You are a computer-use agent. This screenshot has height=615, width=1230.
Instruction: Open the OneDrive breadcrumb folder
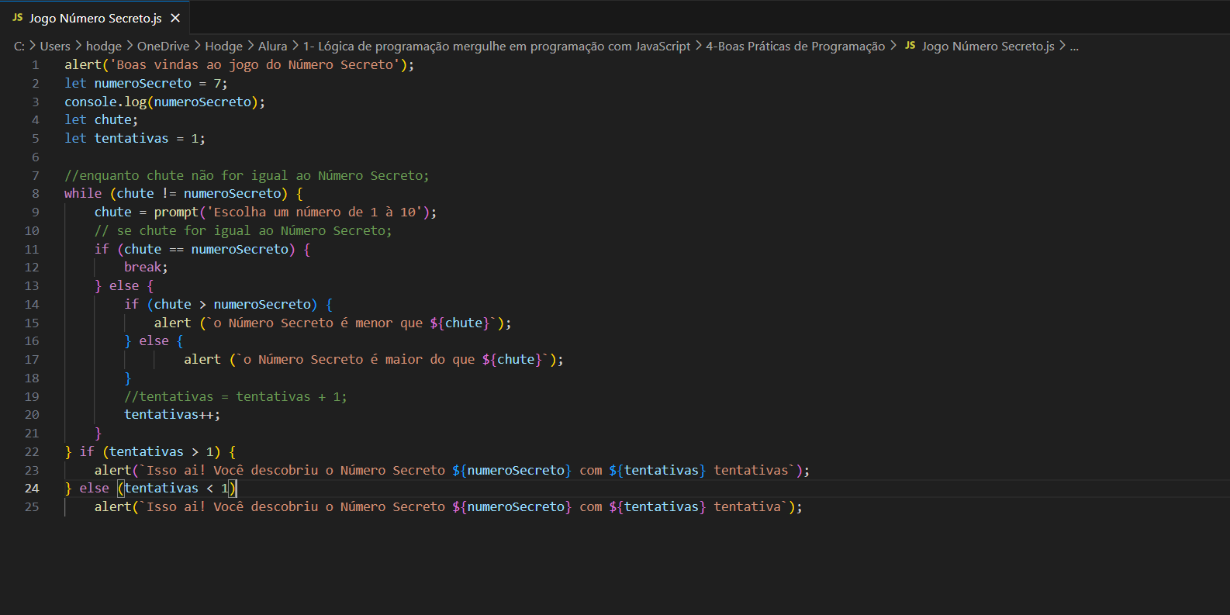pyautogui.click(x=163, y=47)
